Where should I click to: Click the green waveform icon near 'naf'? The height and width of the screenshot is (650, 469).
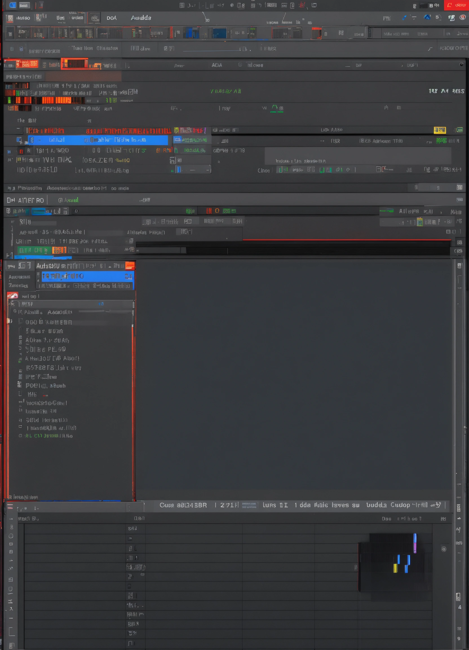(x=274, y=108)
